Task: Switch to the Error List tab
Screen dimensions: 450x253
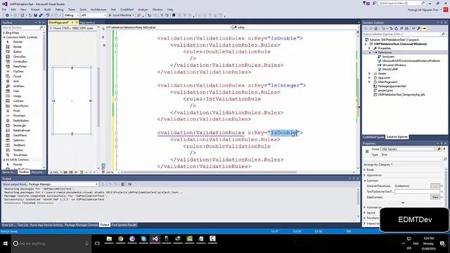Action: click(x=8, y=225)
